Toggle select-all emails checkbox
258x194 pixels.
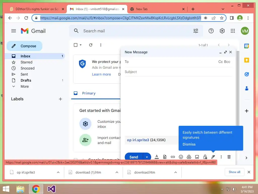click(x=76, y=45)
